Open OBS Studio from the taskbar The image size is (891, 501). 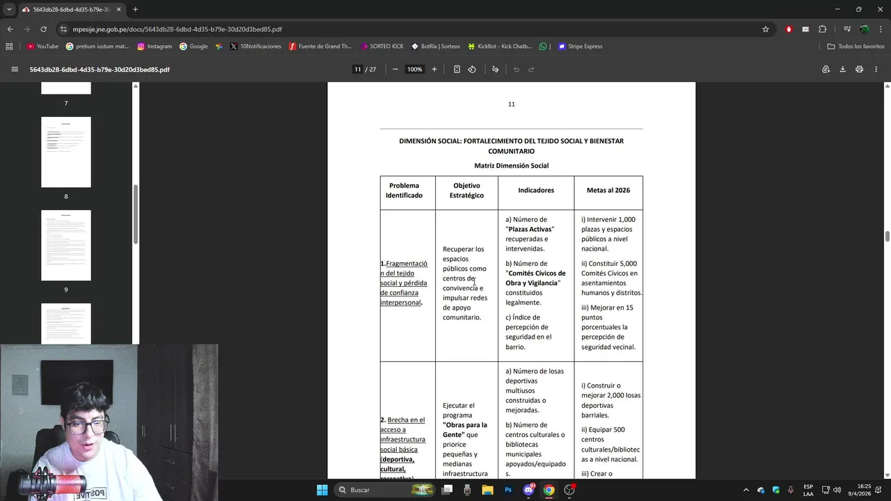pos(569,490)
